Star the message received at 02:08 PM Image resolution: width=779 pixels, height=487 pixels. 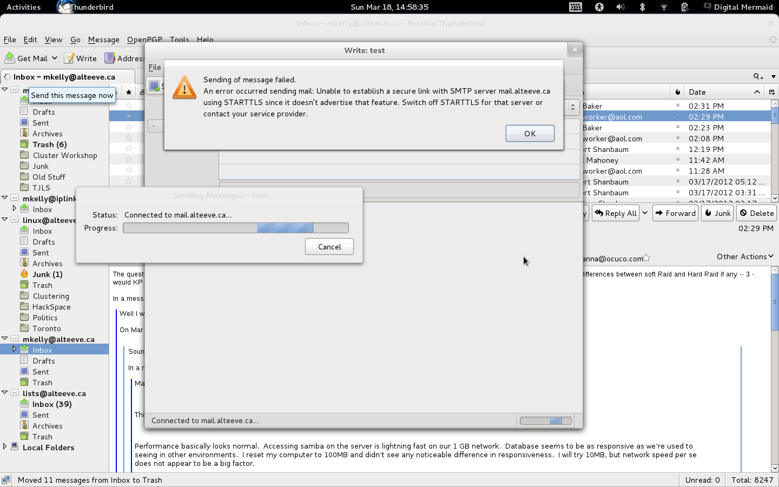(129, 138)
